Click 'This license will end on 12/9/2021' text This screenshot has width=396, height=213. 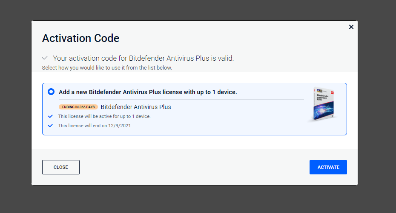click(x=95, y=126)
